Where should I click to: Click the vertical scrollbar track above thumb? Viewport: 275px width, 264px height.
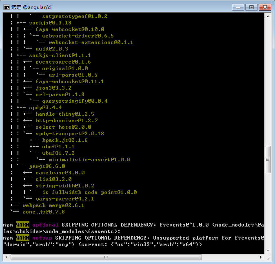268,81
